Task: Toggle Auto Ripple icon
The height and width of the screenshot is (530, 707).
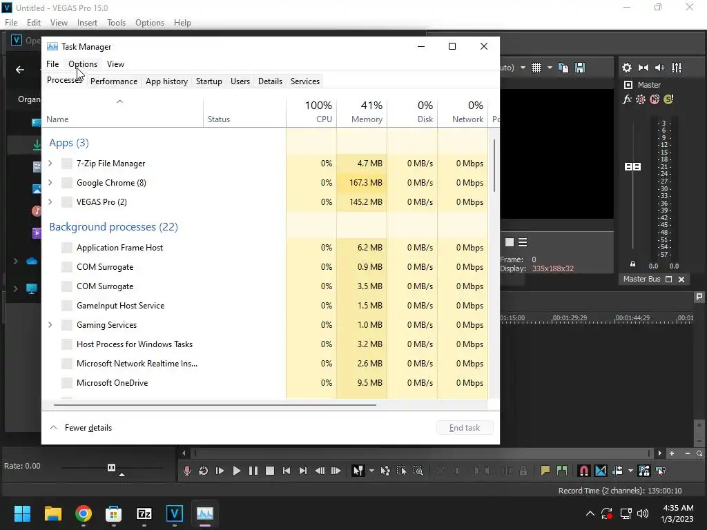Action: (617, 471)
